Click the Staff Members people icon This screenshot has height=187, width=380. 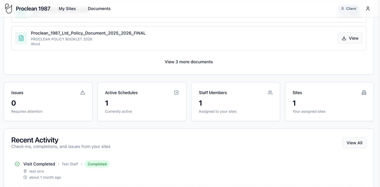[270, 93]
